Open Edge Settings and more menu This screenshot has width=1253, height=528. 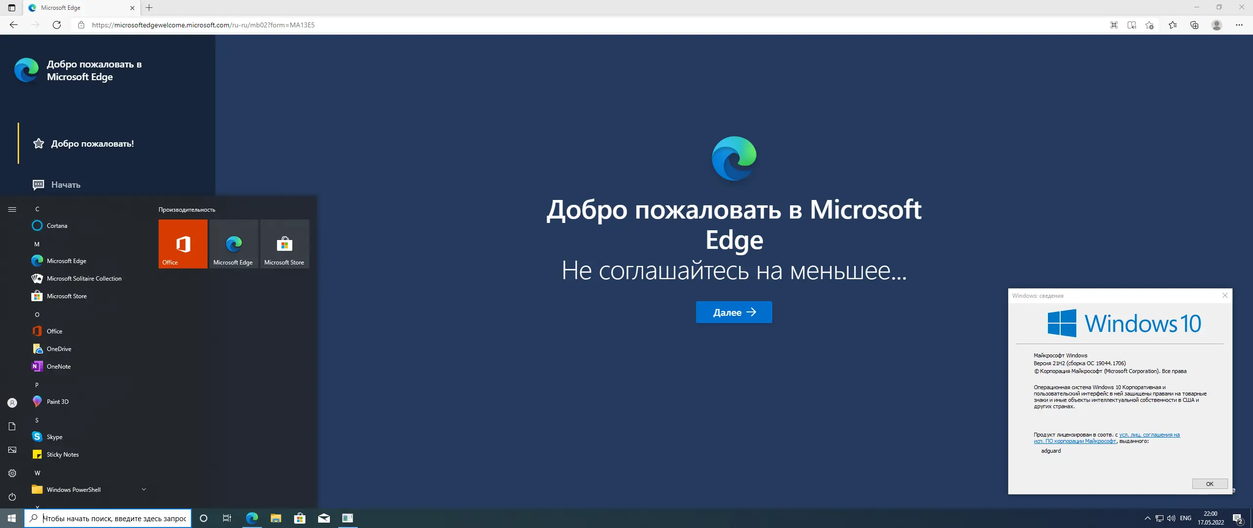[1239, 25]
